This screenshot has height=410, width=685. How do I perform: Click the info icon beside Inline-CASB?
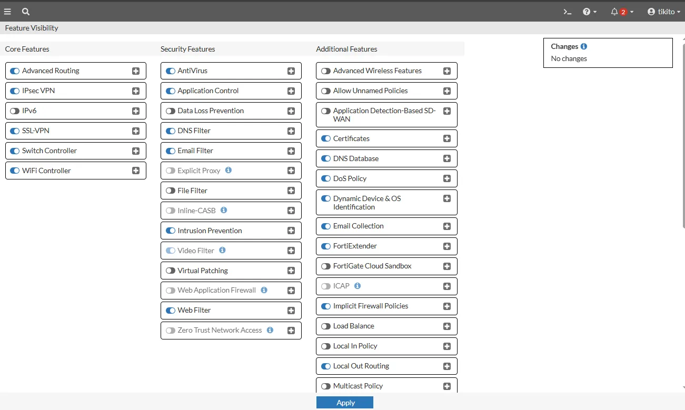(x=224, y=210)
